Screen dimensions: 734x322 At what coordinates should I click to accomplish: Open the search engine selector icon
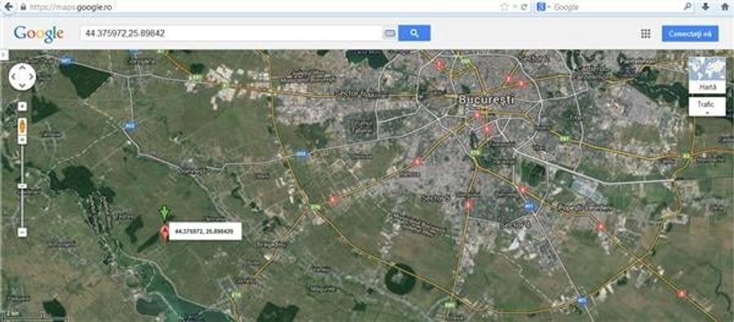point(542,7)
